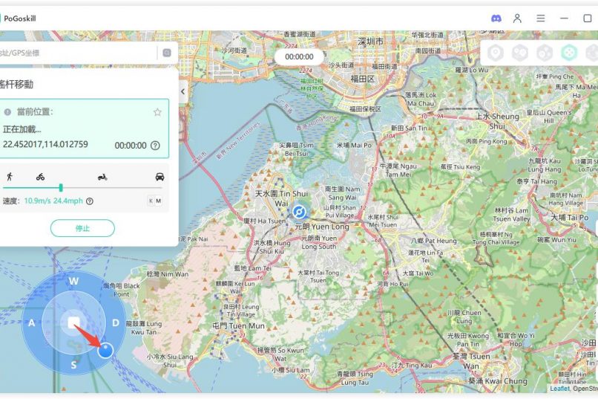Select the two-spot route mode icon
598x399 pixels.
tap(520, 53)
